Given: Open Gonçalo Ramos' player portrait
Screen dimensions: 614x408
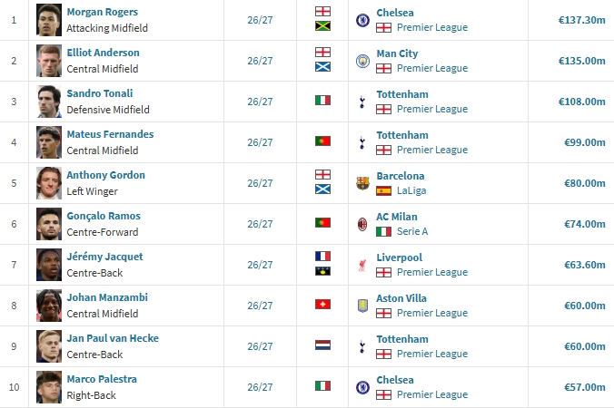Looking at the screenshot, I should pyautogui.click(x=49, y=224).
